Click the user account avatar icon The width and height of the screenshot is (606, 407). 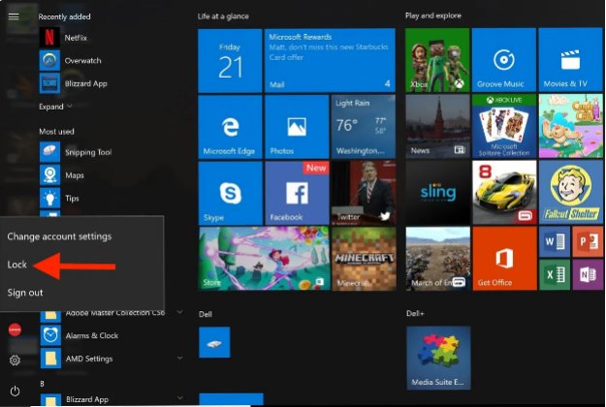(15, 329)
